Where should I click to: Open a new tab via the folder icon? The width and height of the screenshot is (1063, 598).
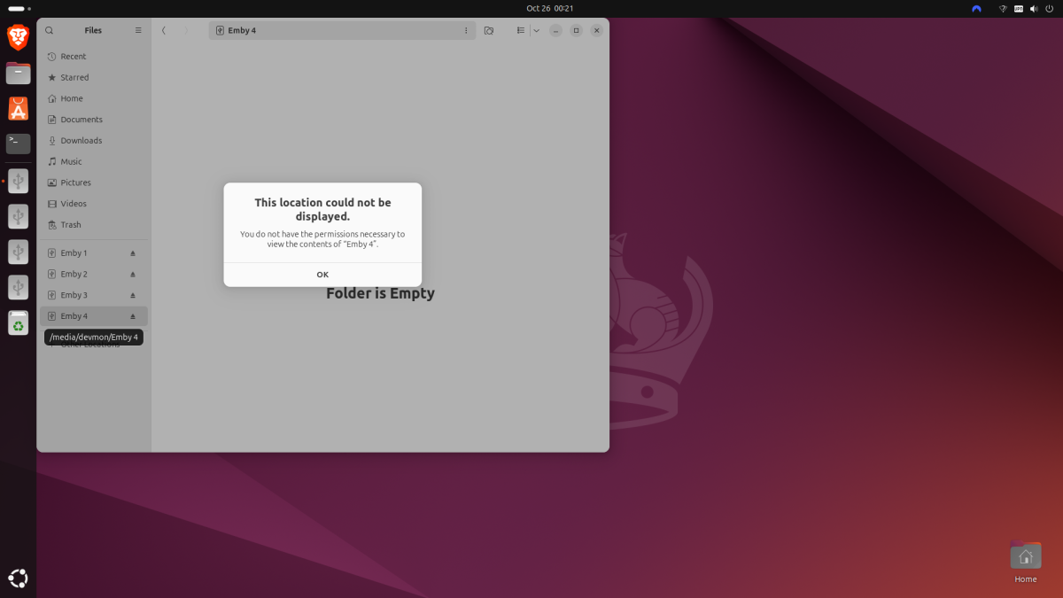(488, 30)
